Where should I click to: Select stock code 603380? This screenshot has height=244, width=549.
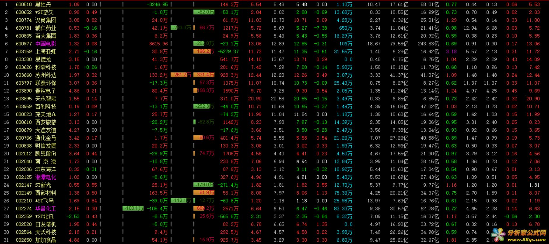click(24, 59)
